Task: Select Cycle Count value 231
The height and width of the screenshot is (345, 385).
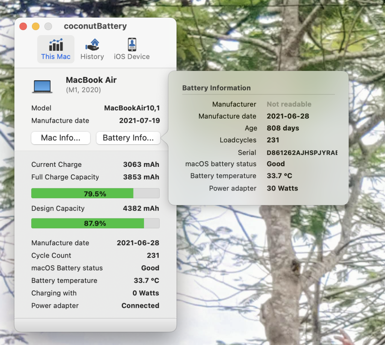Action: pyautogui.click(x=153, y=255)
